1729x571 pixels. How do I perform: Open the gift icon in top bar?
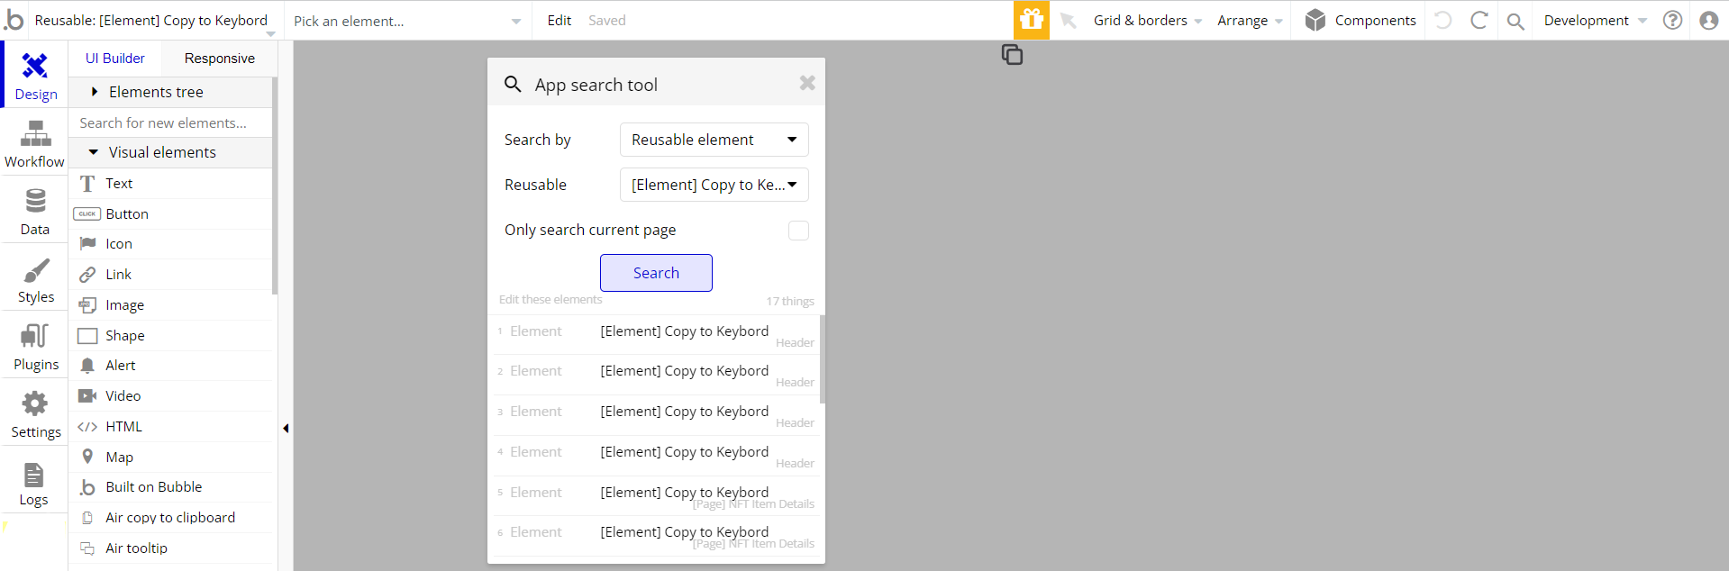(1032, 20)
